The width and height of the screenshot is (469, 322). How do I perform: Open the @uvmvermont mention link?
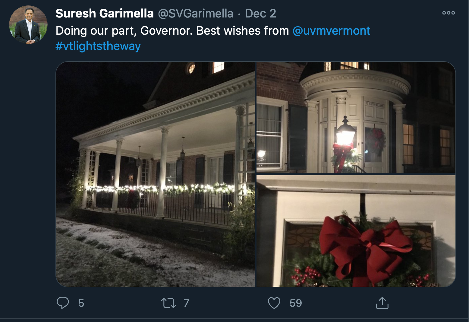coord(331,31)
